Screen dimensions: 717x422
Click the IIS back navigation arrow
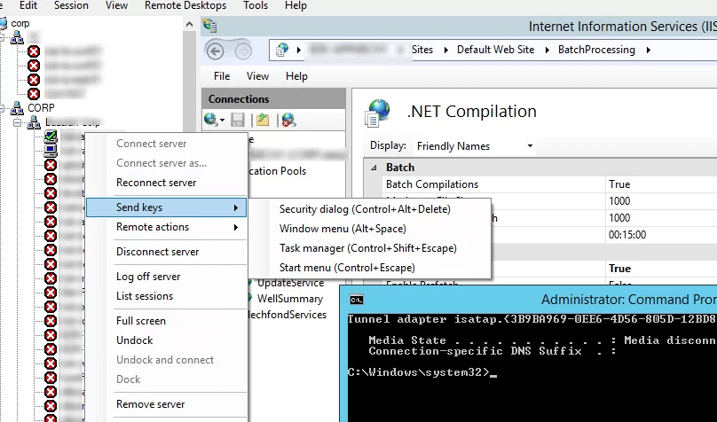[x=216, y=50]
